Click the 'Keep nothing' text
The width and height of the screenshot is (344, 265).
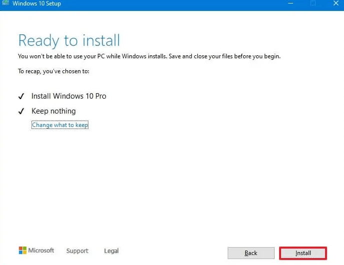(x=53, y=111)
